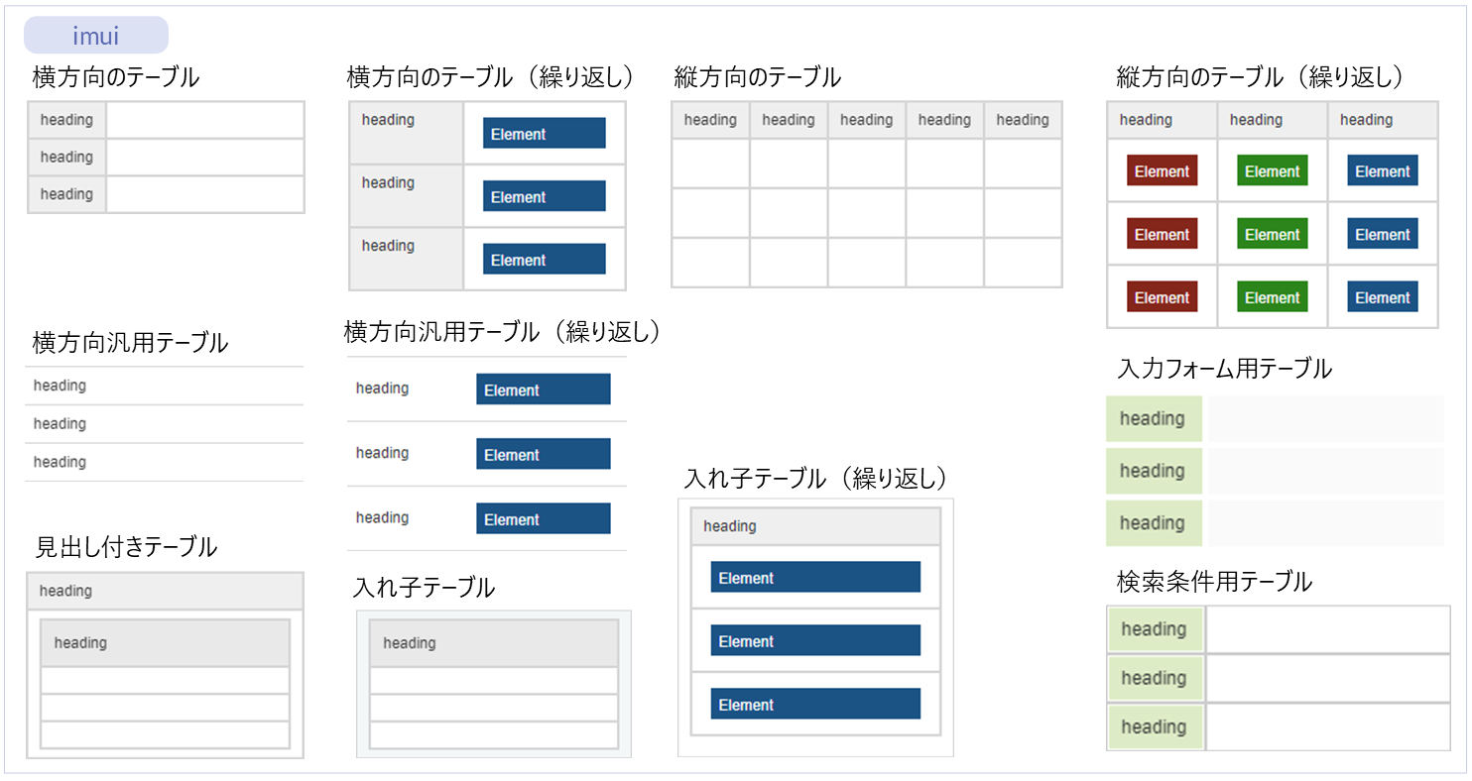The image size is (1472, 781).
Task: Click middle green heading in 入力フォーム用テーブル
Action: pos(1153,471)
